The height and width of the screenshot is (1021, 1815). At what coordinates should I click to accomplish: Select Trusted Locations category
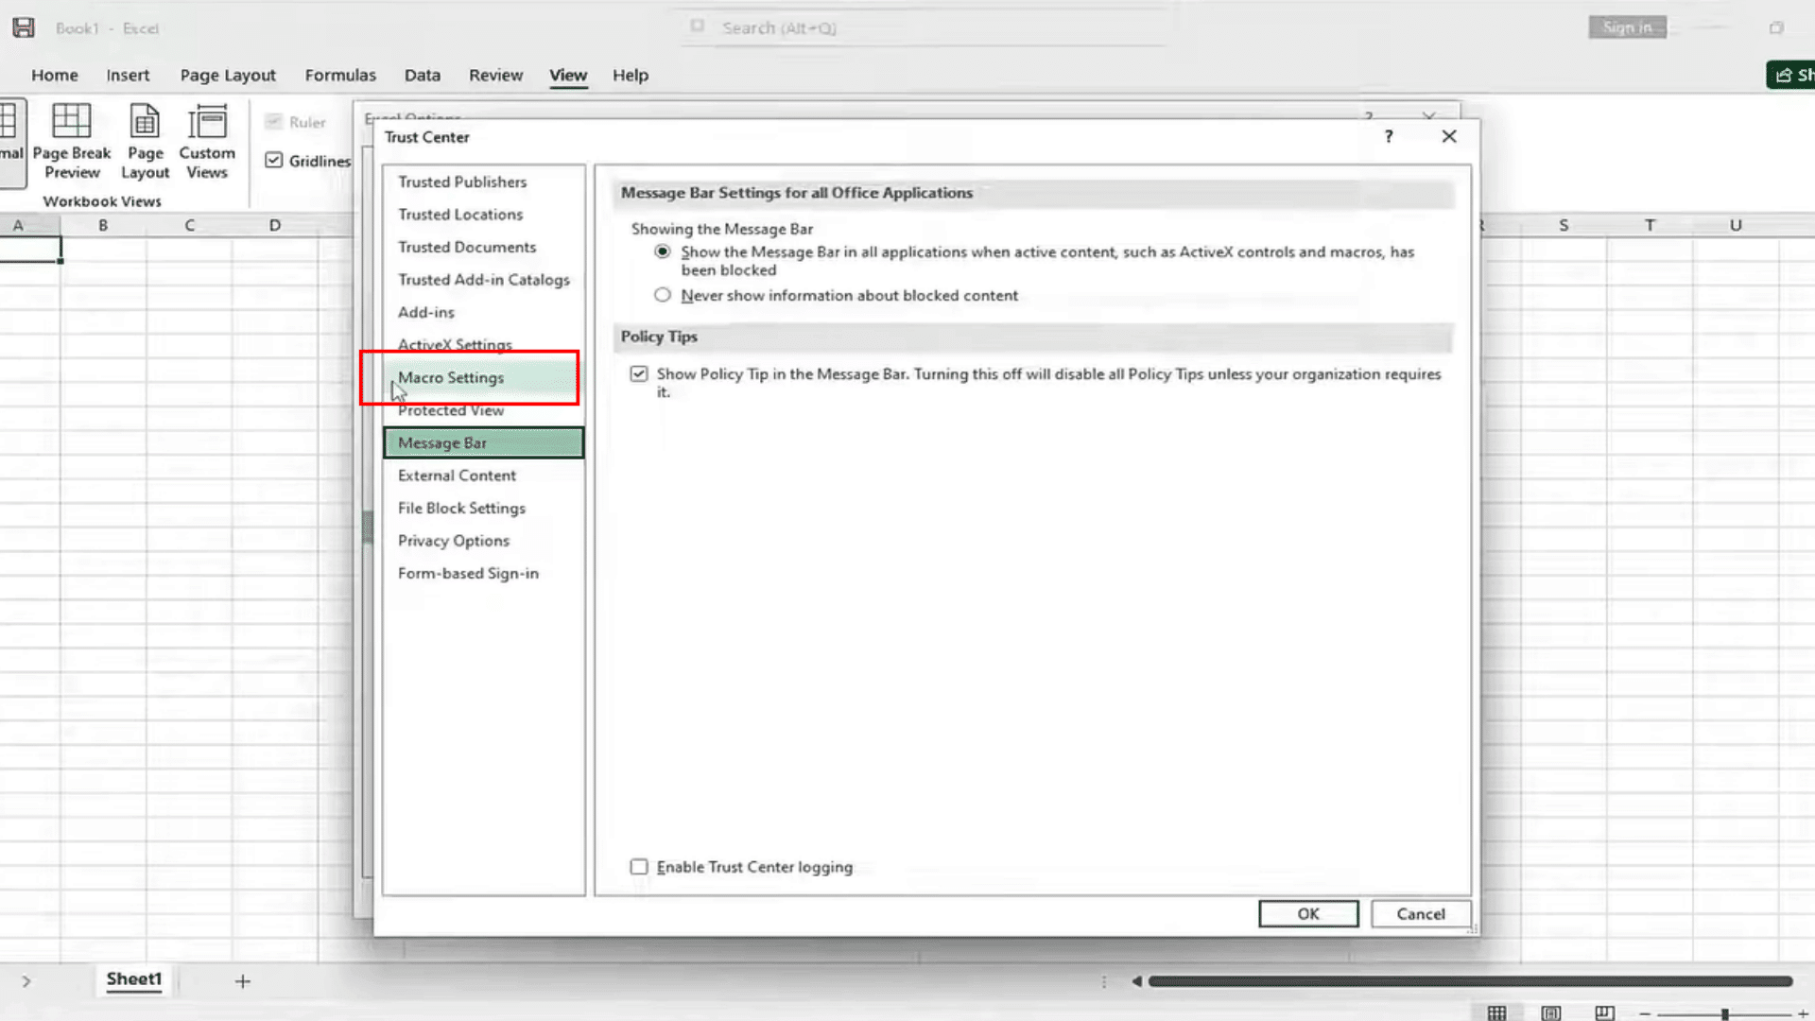click(x=484, y=215)
